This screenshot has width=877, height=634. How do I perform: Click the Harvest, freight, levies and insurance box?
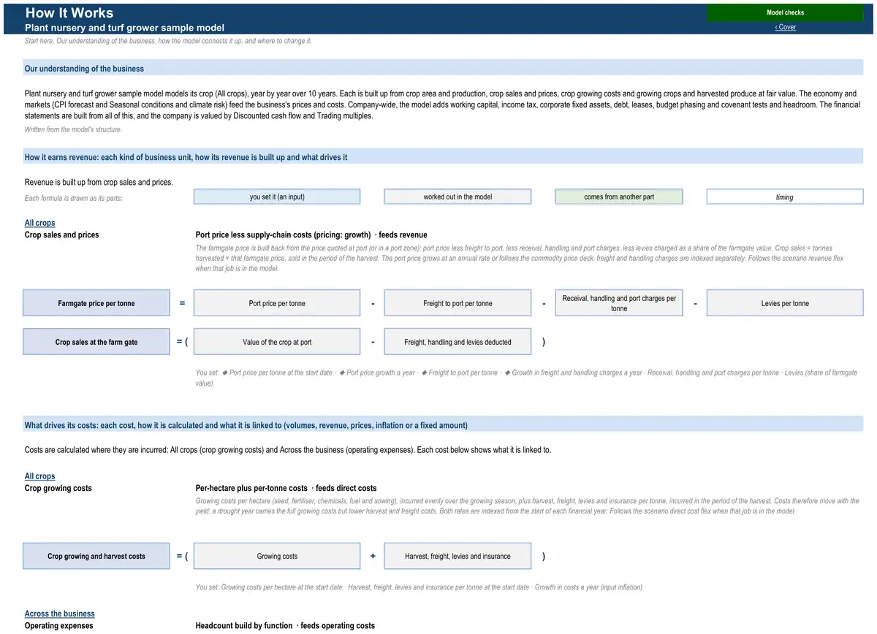coord(458,556)
